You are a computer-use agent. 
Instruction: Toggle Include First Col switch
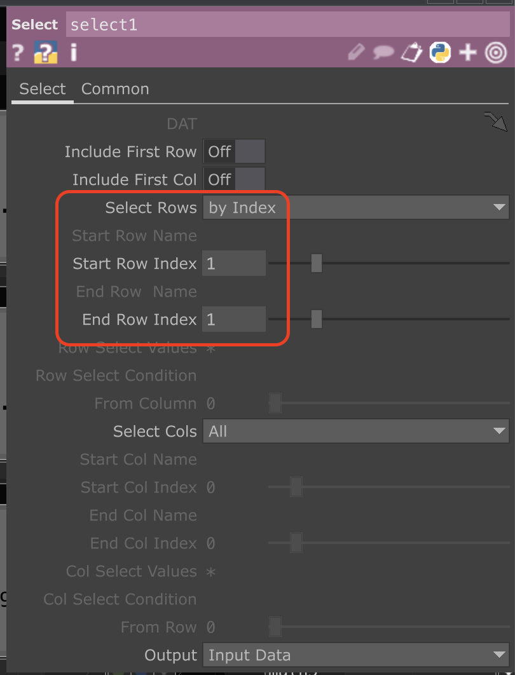(x=234, y=179)
